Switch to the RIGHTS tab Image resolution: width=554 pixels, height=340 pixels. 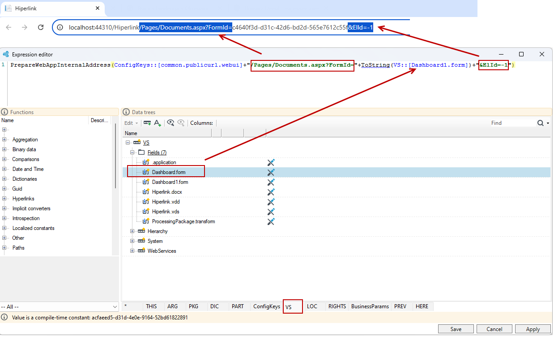click(x=337, y=306)
